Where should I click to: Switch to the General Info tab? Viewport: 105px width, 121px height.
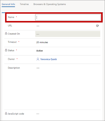coord(8,4)
